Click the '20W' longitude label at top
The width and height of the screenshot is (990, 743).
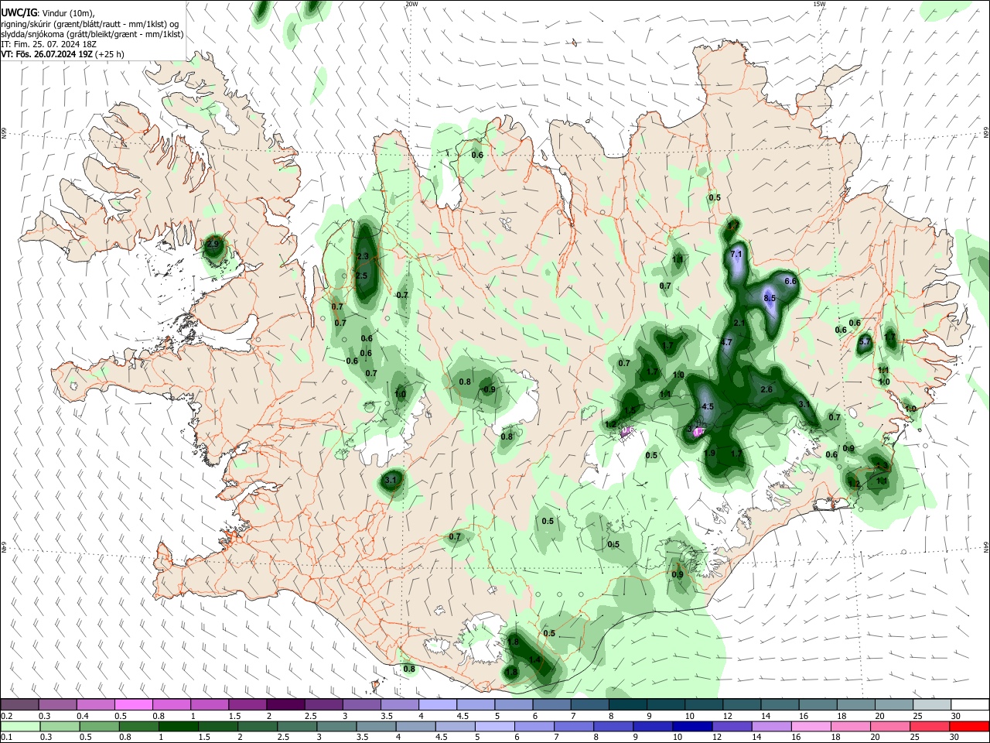pyautogui.click(x=411, y=4)
